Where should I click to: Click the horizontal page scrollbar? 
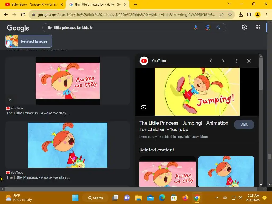(x=131, y=189)
